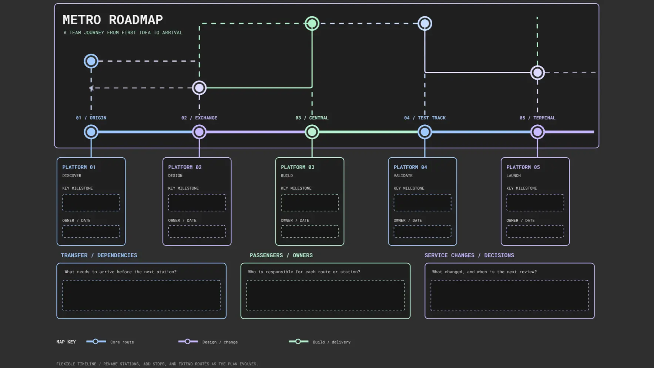Image resolution: width=654 pixels, height=368 pixels.
Task: Select the METRO ROADMAP title
Action: click(113, 20)
